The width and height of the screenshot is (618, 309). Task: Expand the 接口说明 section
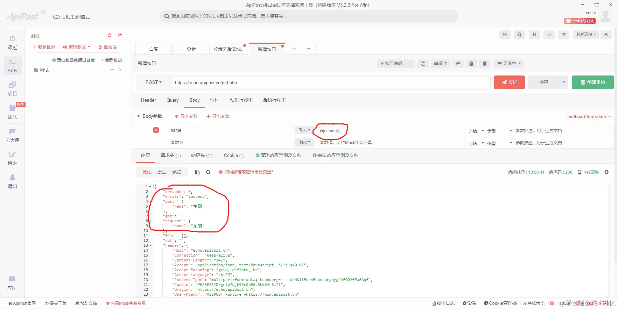(x=396, y=64)
